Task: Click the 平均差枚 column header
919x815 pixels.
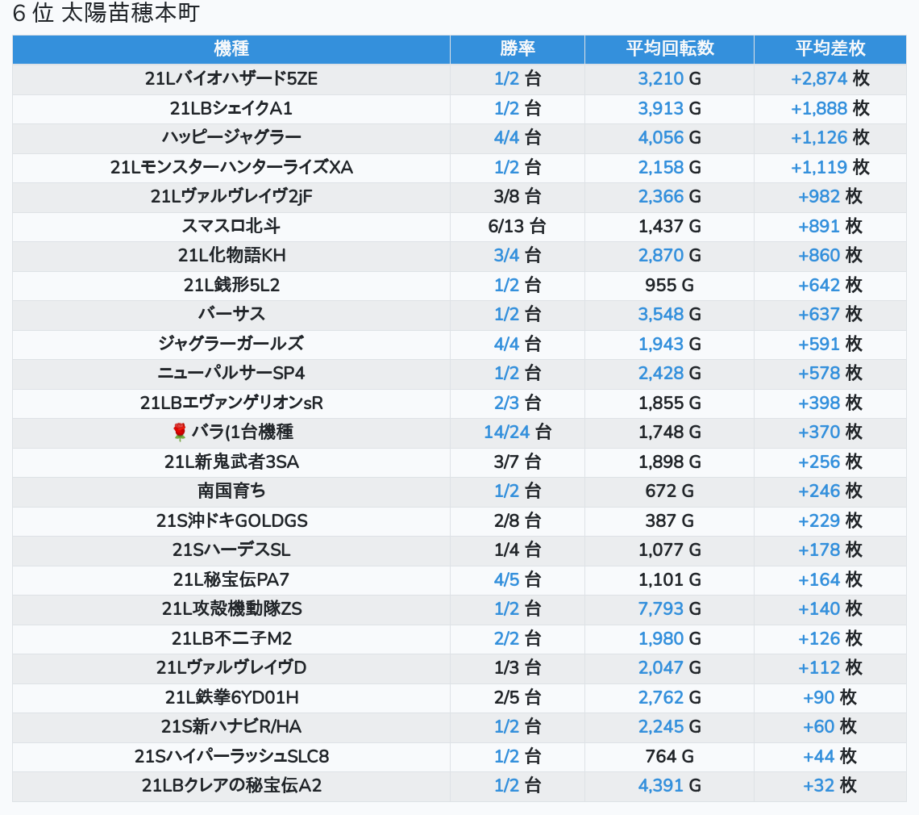Action: pos(830,48)
